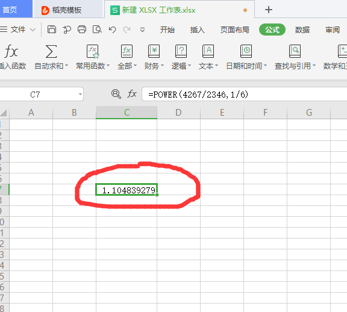
Task: Open the Financial (财务) functions icon
Action: [x=154, y=51]
